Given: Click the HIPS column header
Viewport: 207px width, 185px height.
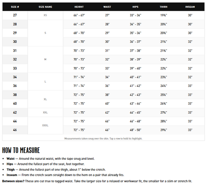Looking at the screenshot, I should [136, 7].
